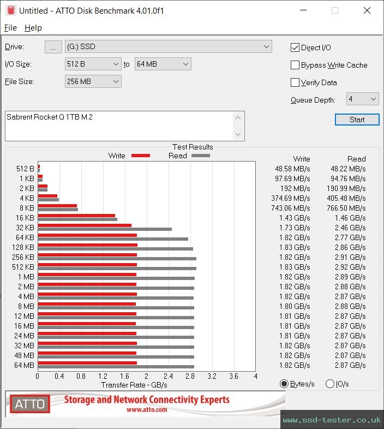Click the 766.50 MB/s read value
384x429 pixels.
point(346,208)
